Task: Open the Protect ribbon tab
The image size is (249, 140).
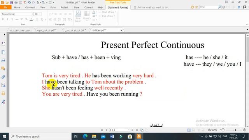Action: [x=65, y=7]
